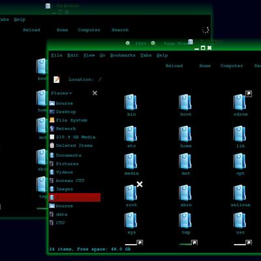This screenshot has height=261, width=261.
Task: Open the home folder icon
Action: point(185,134)
